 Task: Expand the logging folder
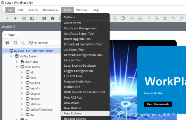(22, 83)
